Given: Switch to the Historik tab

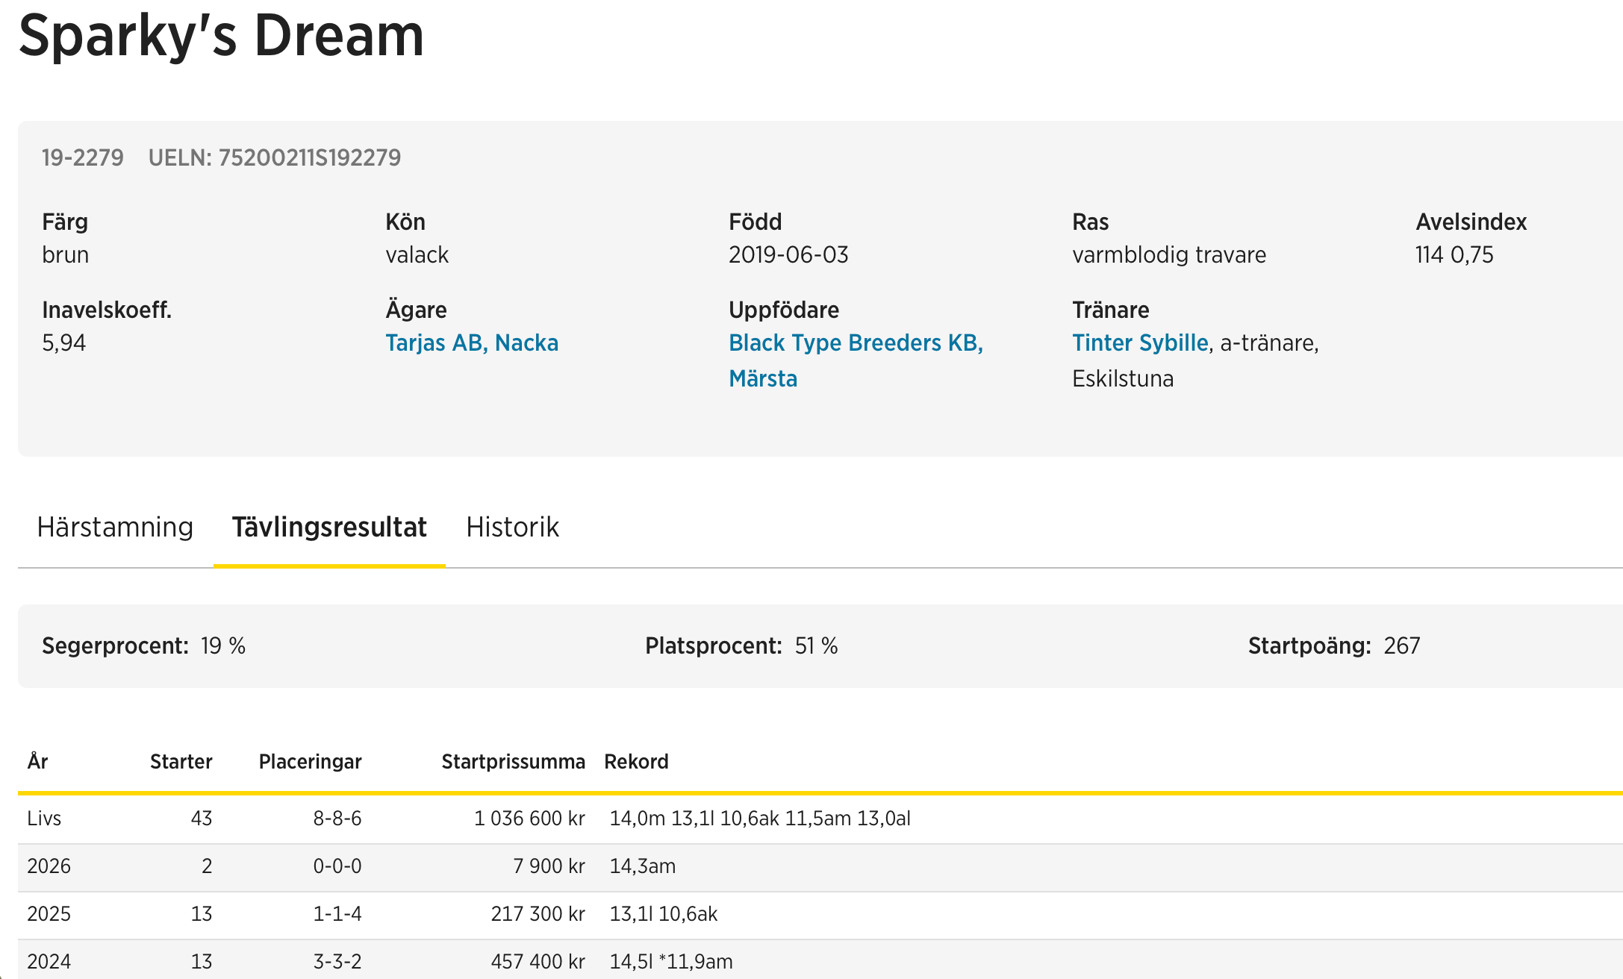Looking at the screenshot, I should pos(512,528).
